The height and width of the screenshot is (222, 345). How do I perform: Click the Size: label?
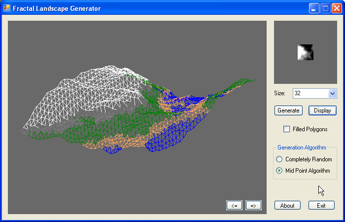pyautogui.click(x=279, y=93)
